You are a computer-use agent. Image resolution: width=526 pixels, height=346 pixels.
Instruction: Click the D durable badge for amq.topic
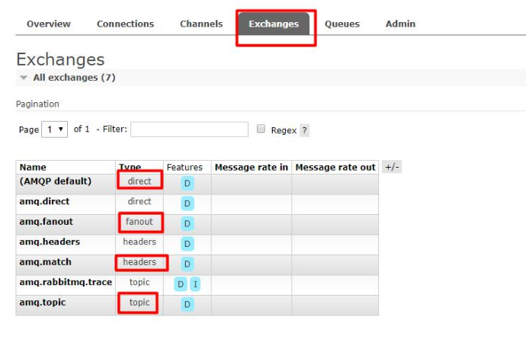[x=188, y=304]
